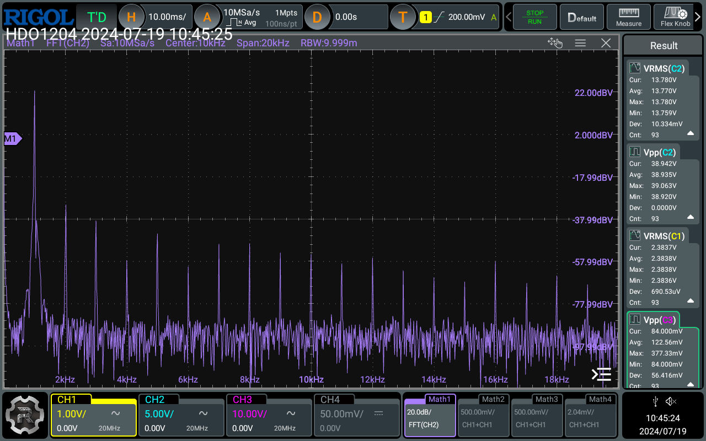The width and height of the screenshot is (706, 441).
Task: Click CH3 10.00V/ vertical scale
Action: 249,413
